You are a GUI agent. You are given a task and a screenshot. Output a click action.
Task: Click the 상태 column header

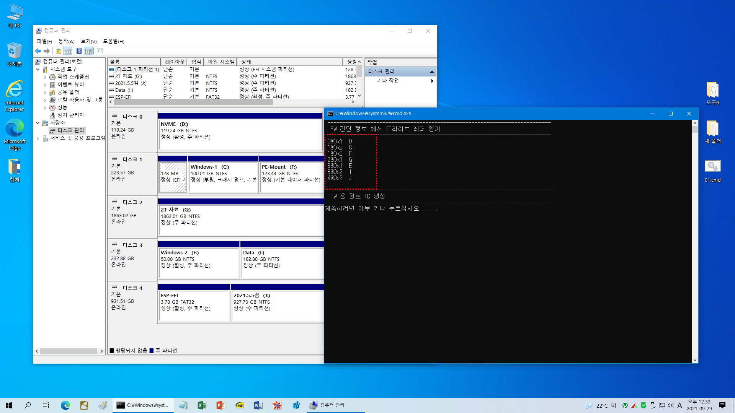290,62
